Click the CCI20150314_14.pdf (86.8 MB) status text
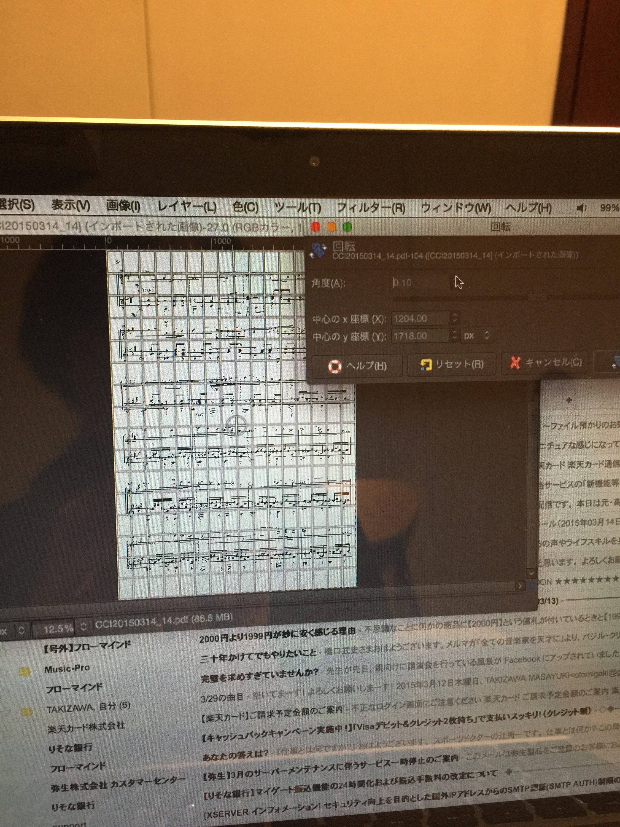620x827 pixels. pos(164,620)
